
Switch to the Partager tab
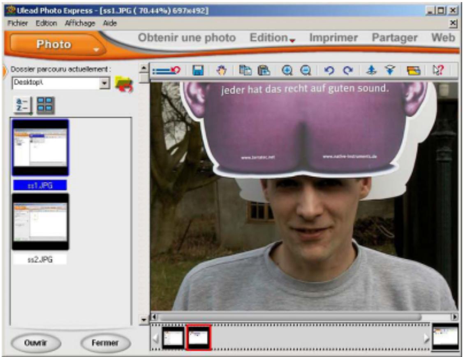coord(394,37)
